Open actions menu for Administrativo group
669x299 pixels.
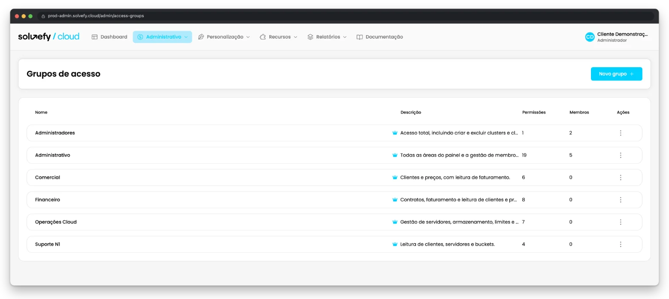[x=621, y=155]
